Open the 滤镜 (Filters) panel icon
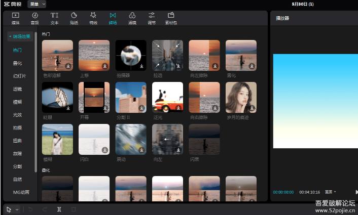The width and height of the screenshot is (358, 215). 132,16
